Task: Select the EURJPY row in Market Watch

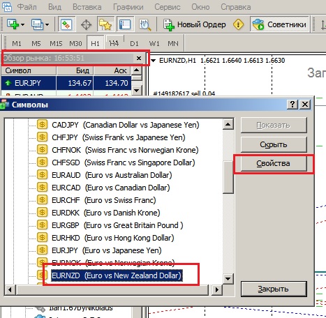Action: click(66, 83)
